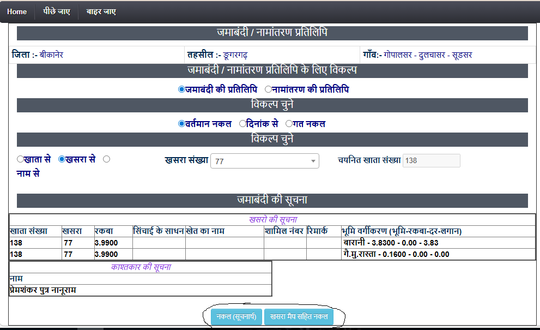
Task: Click cultivator name प्रेमशंकर पुत्र नानूराम
Action: click(43, 290)
